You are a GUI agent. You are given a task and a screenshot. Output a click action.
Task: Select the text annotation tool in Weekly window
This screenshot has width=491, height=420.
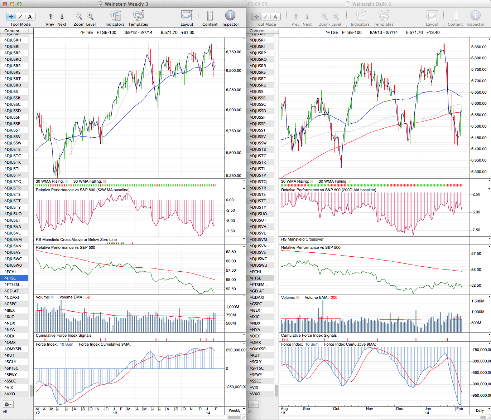pyautogui.click(x=30, y=16)
